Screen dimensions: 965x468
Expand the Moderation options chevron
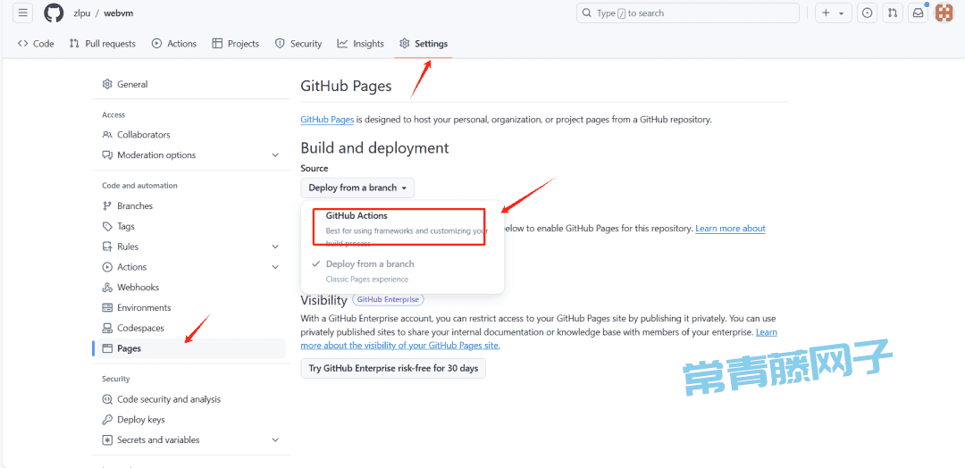click(x=275, y=155)
